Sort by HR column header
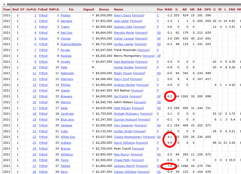 pyautogui.click(x=192, y=9)
